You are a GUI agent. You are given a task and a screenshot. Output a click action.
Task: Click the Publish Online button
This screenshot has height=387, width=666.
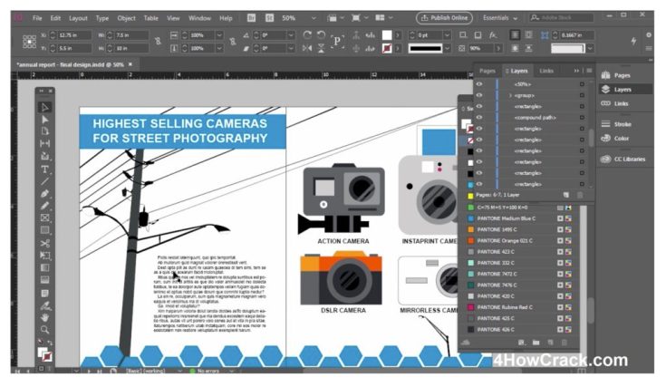444,18
